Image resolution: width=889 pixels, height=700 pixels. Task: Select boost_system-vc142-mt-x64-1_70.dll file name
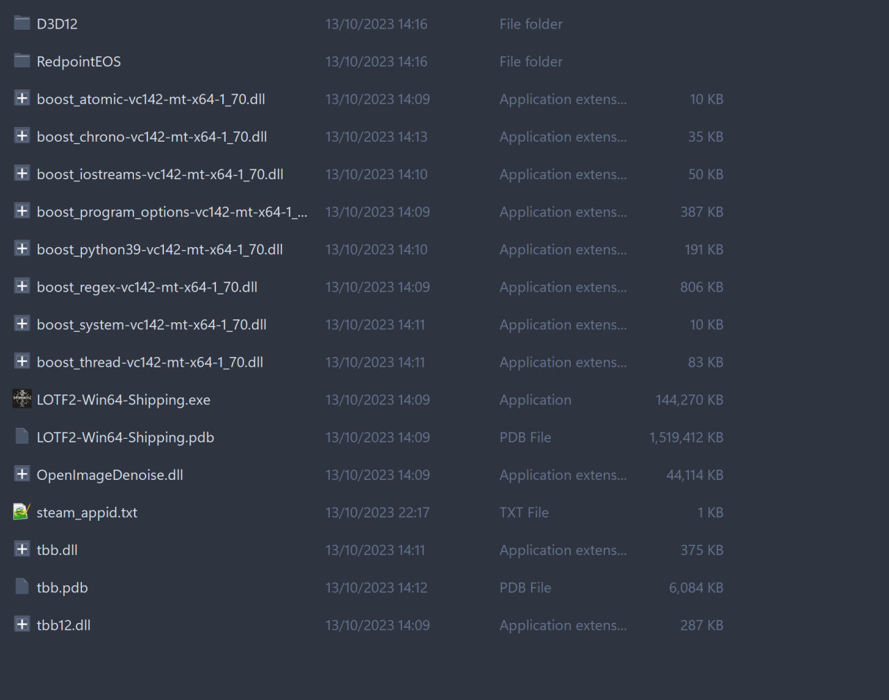click(151, 324)
